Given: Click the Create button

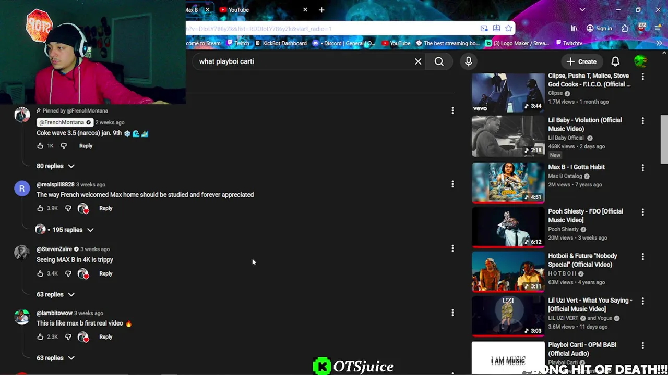Looking at the screenshot, I should (x=581, y=61).
